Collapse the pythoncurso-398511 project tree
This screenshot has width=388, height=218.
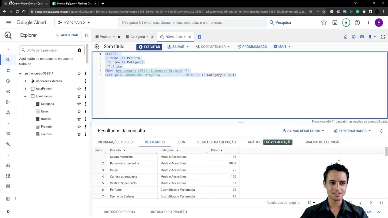(20, 73)
